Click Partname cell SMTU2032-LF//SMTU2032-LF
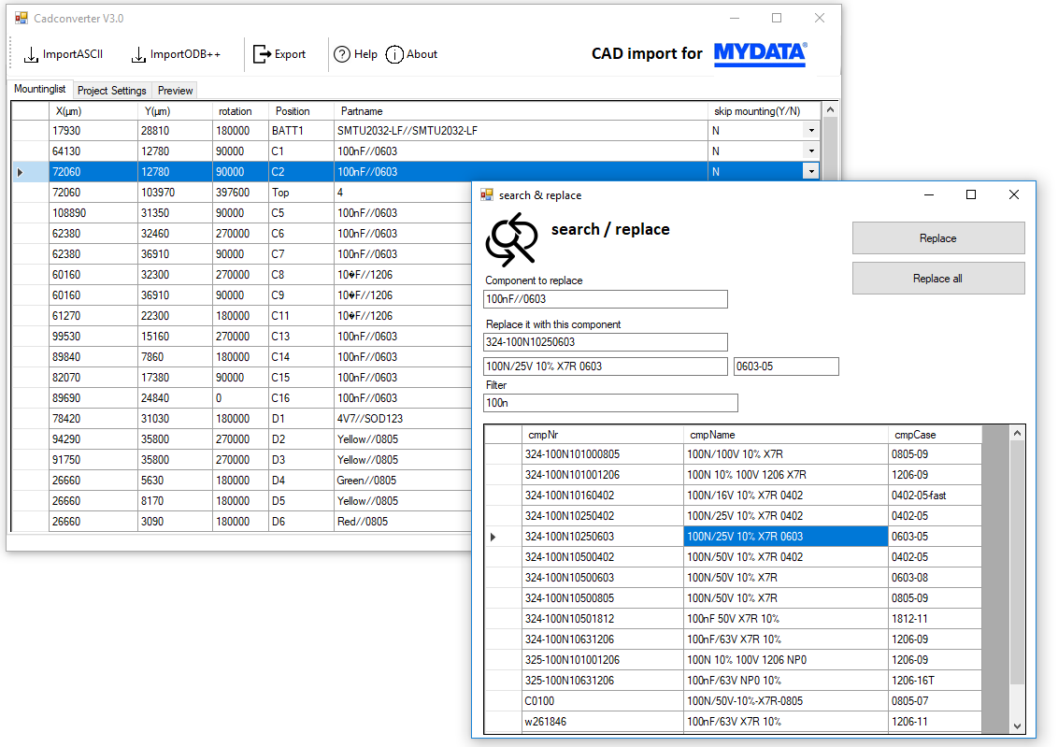Screen dimensions: 1058x747 point(521,131)
